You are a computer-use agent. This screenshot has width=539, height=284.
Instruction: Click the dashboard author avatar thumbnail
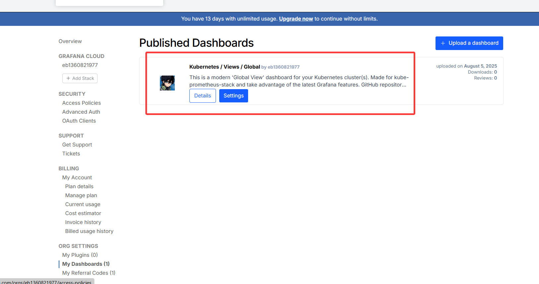167,83
